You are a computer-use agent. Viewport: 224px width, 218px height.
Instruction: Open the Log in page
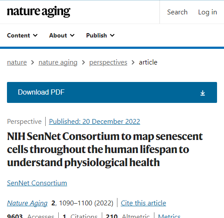pos(207,12)
